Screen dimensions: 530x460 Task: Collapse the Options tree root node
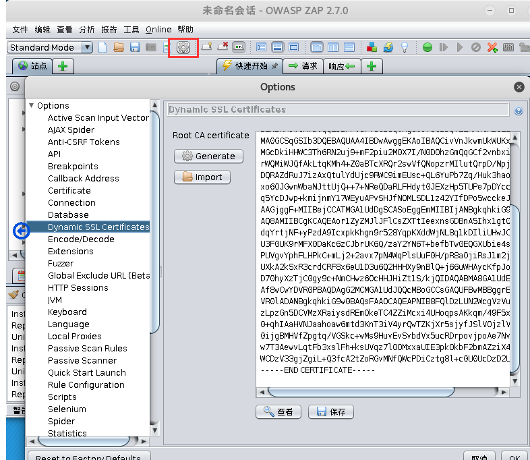pyautogui.click(x=32, y=105)
